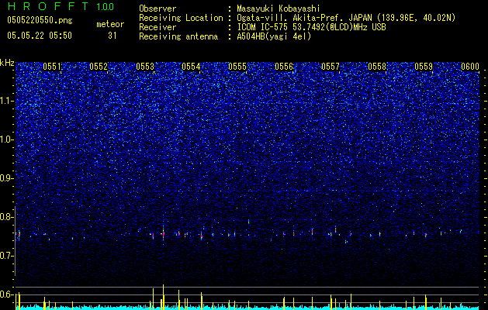Image resolution: width=488 pixels, height=310 pixels.
Task: Select the file name 0505220550.png
Action: 40,21
